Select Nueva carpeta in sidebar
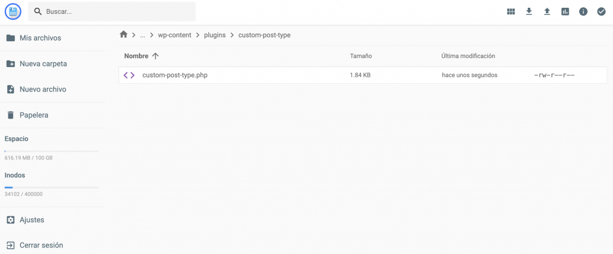The height and width of the screenshot is (254, 613). [x=43, y=63]
